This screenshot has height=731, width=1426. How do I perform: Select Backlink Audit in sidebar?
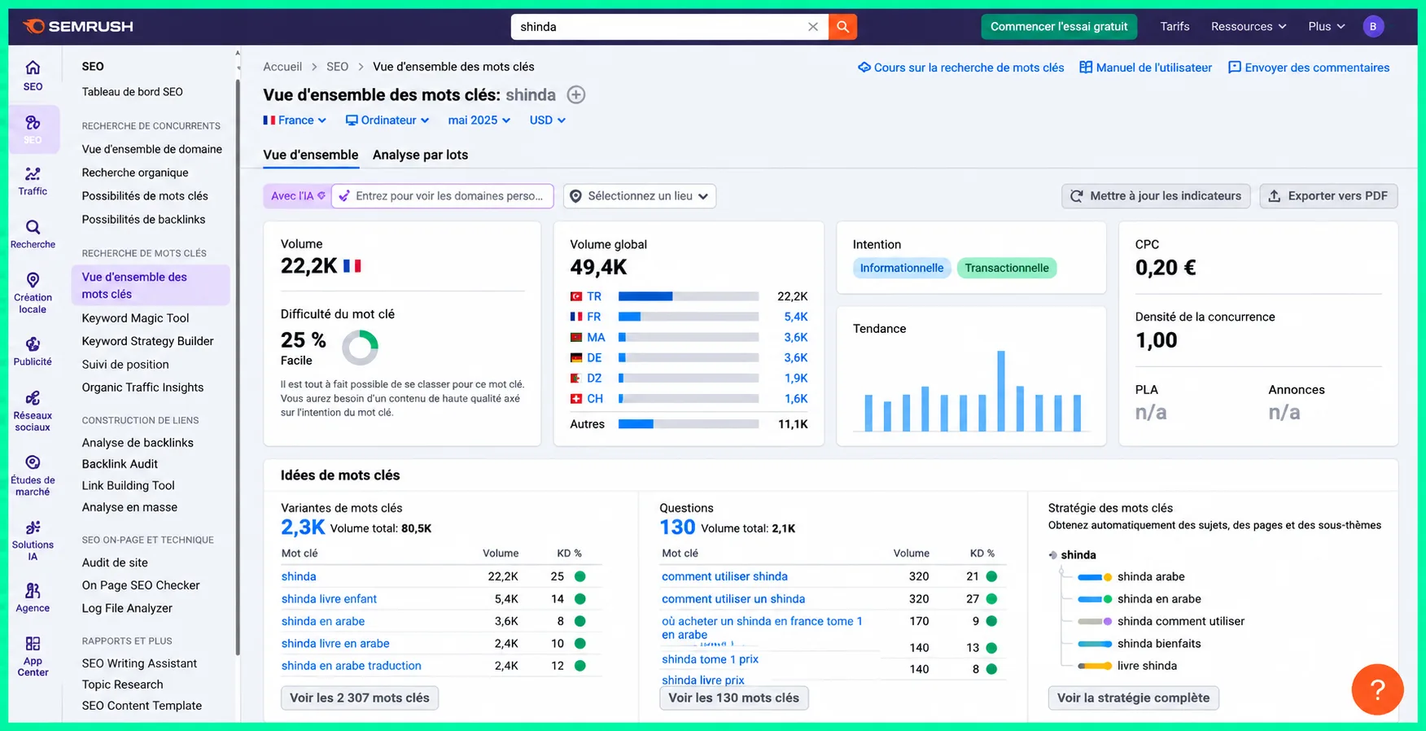pyautogui.click(x=120, y=464)
